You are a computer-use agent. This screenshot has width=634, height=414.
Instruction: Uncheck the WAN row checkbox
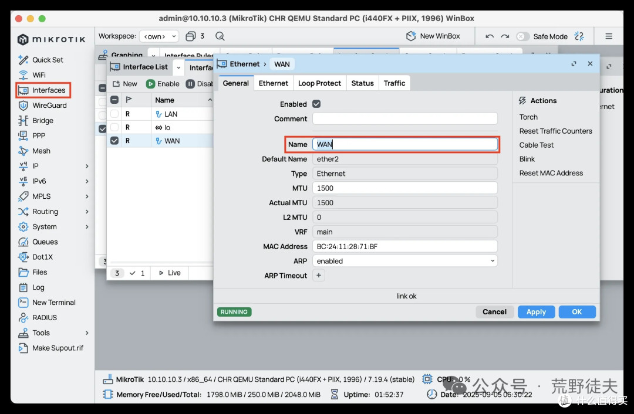pyautogui.click(x=114, y=141)
